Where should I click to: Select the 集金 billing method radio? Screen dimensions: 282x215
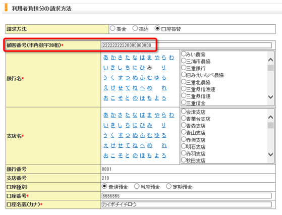point(112,28)
